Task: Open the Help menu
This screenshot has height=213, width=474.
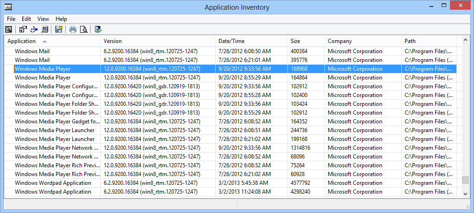Action: (62, 18)
